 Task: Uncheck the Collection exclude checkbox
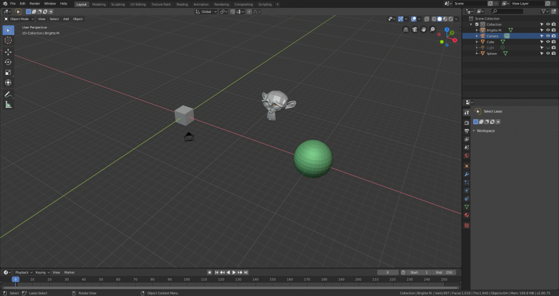pos(477,24)
